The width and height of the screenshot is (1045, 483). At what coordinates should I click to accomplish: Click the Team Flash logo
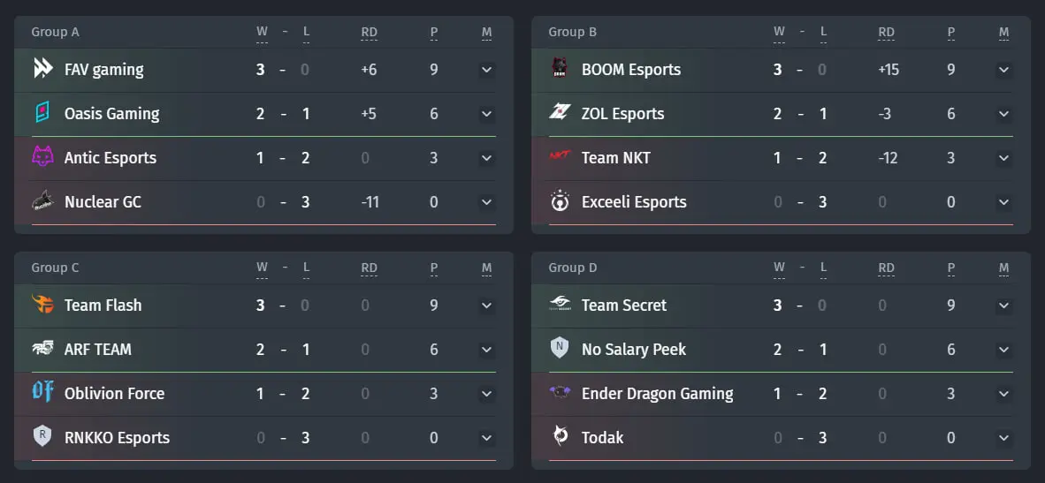pos(42,305)
